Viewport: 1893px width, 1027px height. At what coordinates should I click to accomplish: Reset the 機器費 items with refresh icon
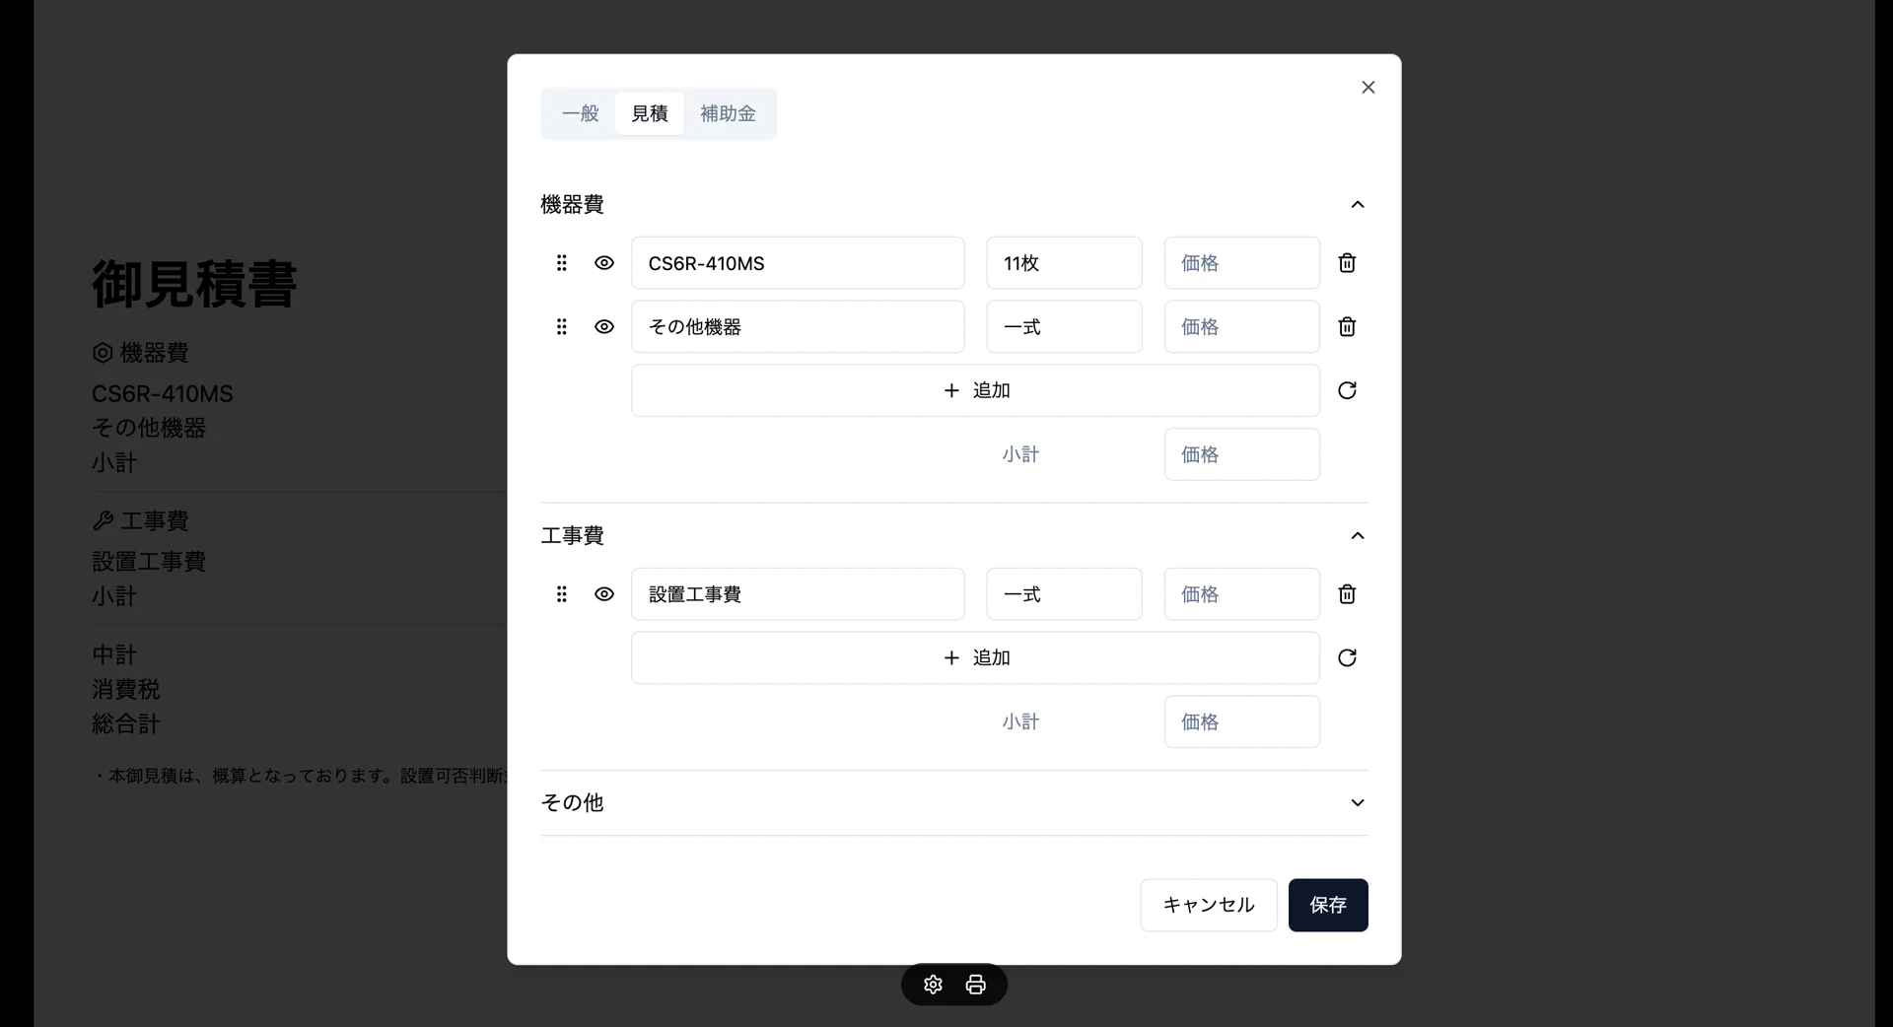pyautogui.click(x=1347, y=390)
